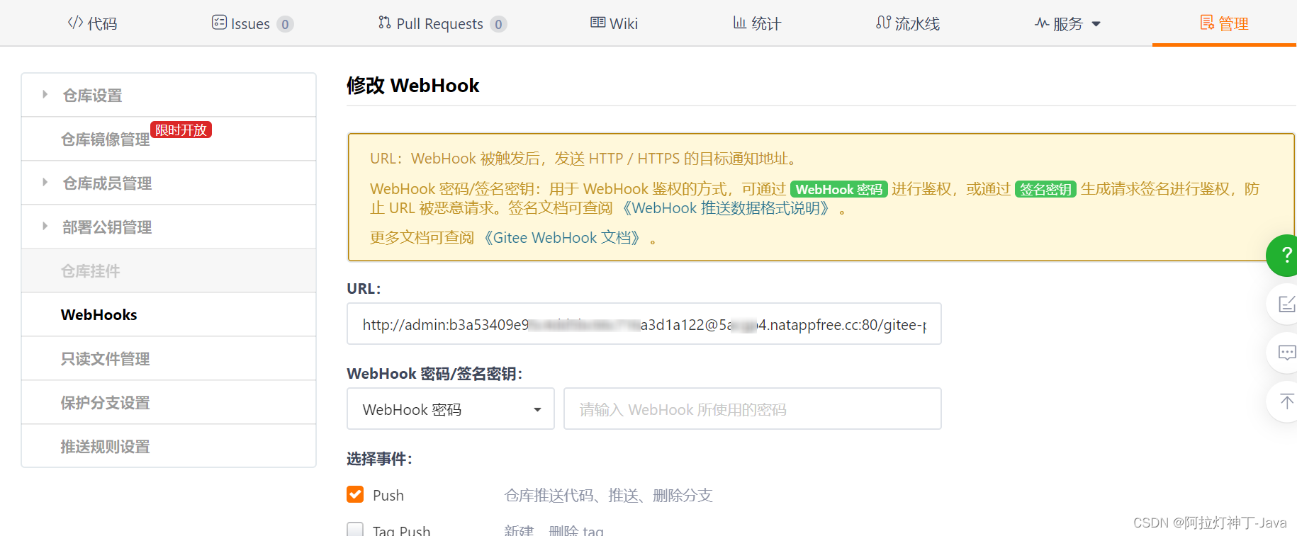Expand the 部署公钥管理 sidebar arrow
1297x536 pixels.
coord(45,226)
